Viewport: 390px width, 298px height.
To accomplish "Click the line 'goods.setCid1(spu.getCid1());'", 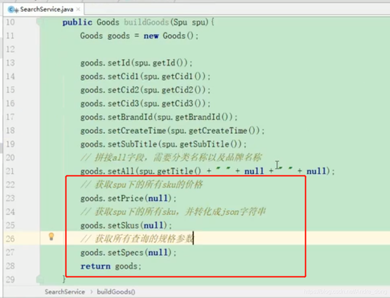I will point(145,76).
